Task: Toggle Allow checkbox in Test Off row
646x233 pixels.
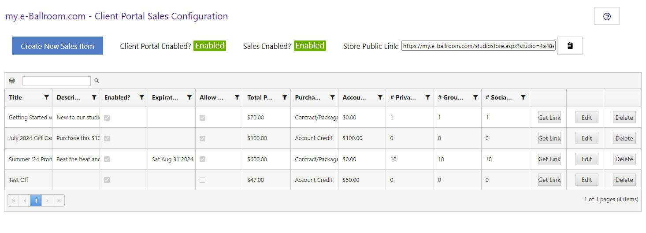Action: tap(202, 180)
